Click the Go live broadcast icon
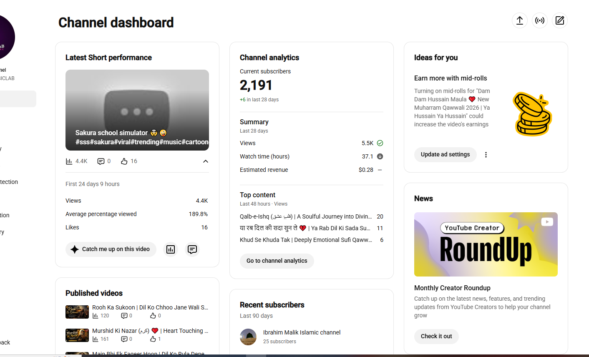589x357 pixels. 540,20
